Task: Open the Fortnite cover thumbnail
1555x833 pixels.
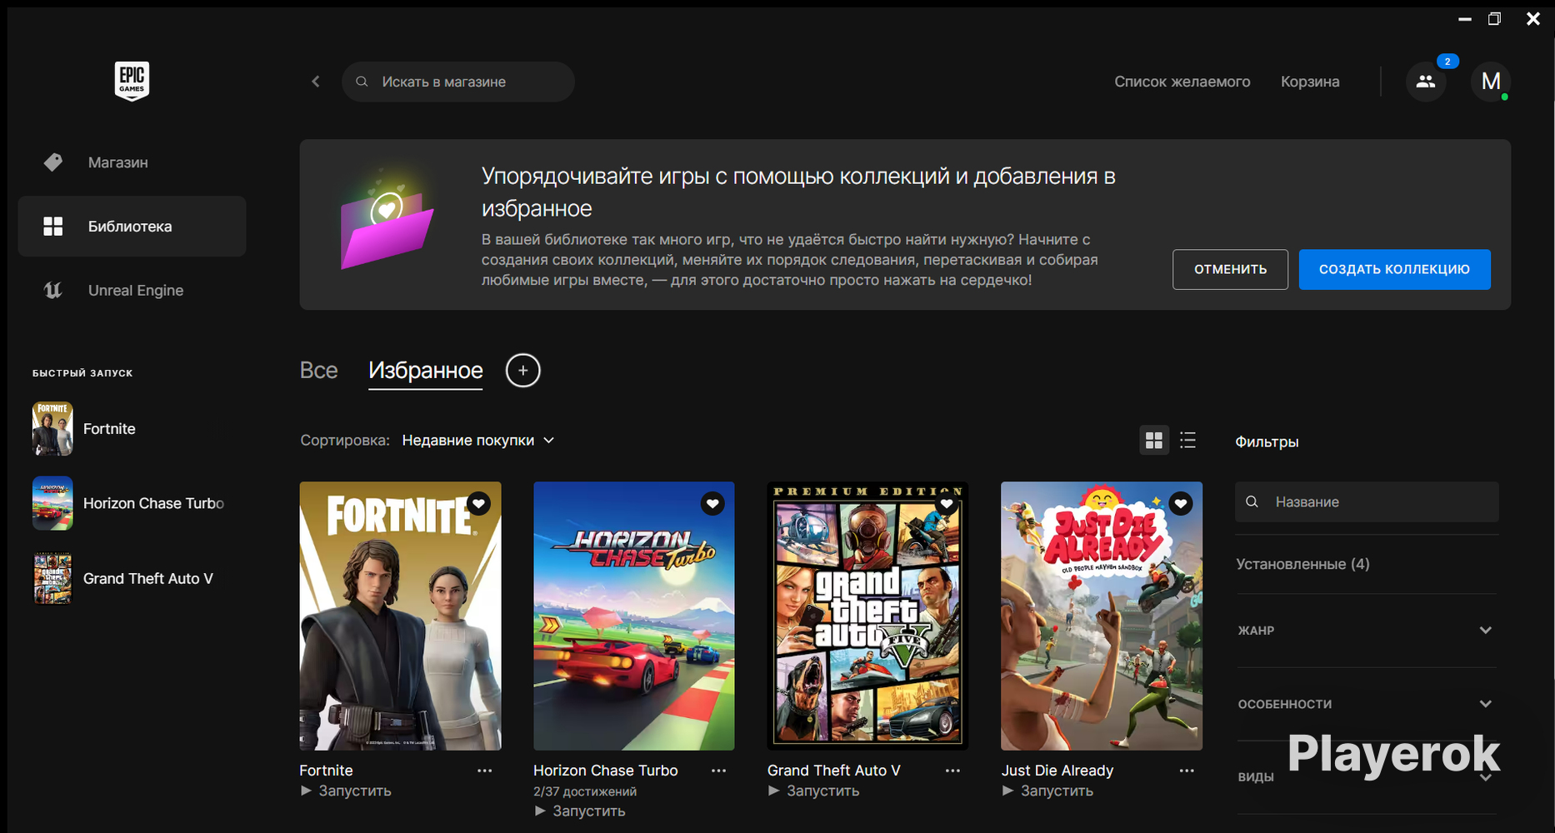Action: pos(401,616)
